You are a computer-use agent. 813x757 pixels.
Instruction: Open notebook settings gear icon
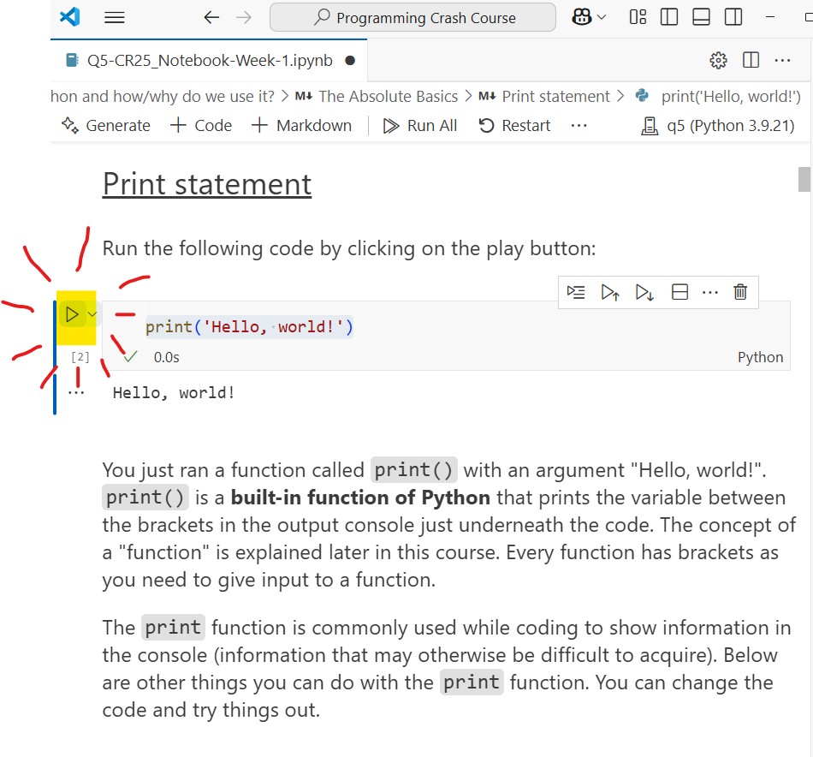(718, 60)
